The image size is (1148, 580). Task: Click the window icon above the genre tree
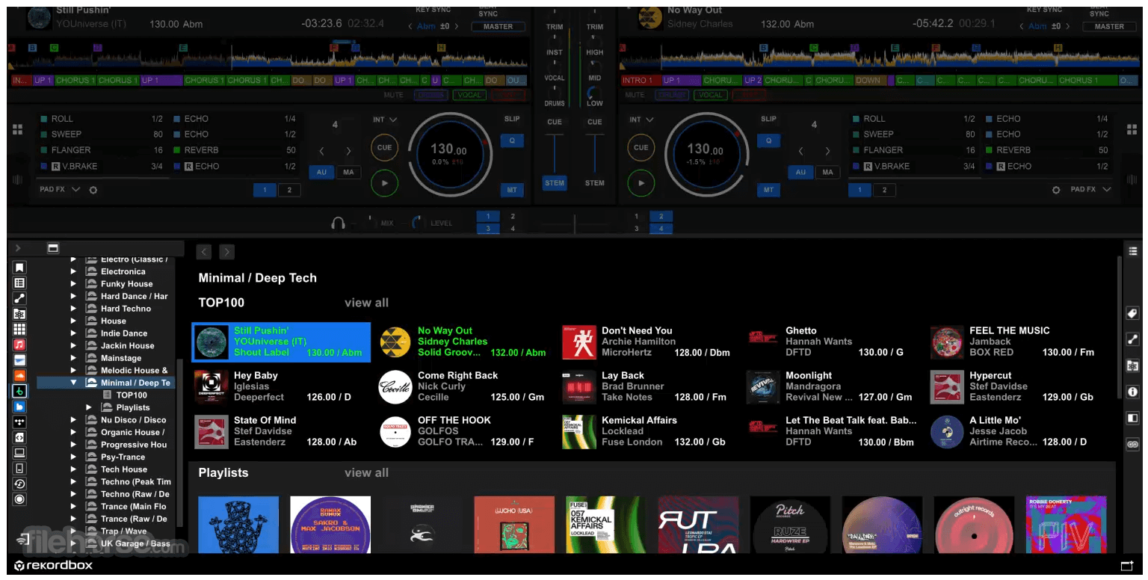[52, 248]
